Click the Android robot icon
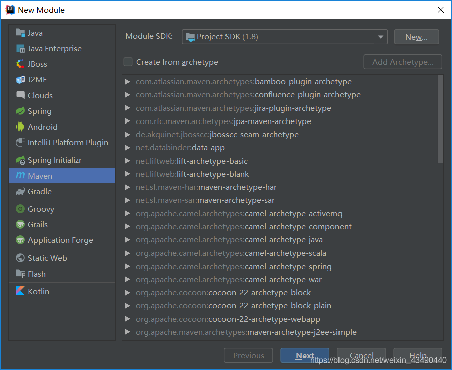This screenshot has height=370, width=452. pos(20,127)
